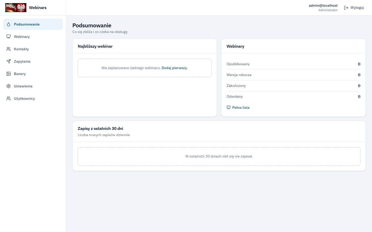Screen dimensions: 372x232
Task: Click the Webinars brand title
Action: click(38, 8)
